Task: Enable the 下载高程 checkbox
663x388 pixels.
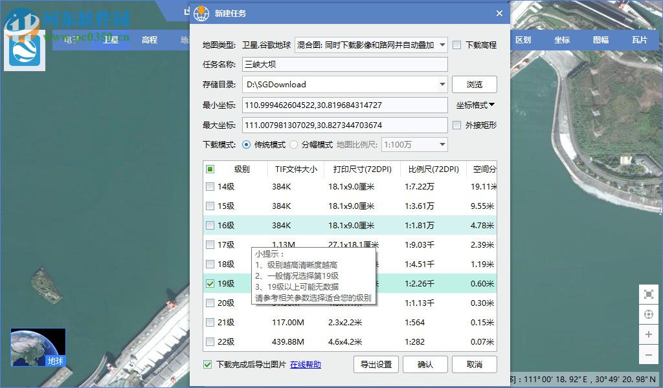Action: click(x=458, y=44)
